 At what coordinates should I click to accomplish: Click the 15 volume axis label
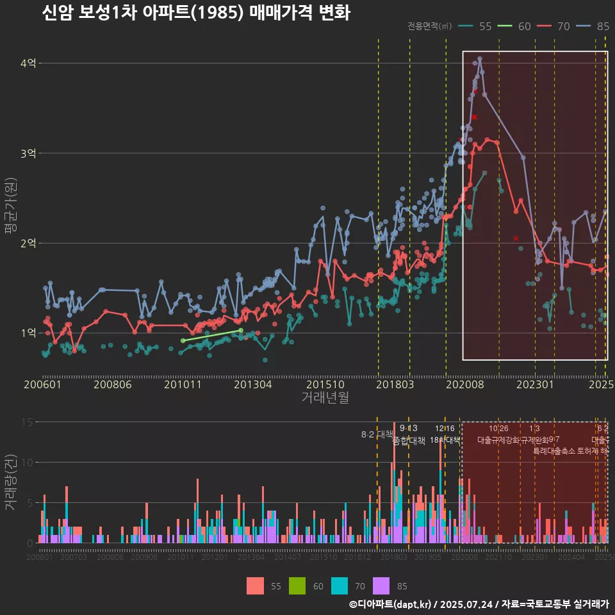point(28,422)
